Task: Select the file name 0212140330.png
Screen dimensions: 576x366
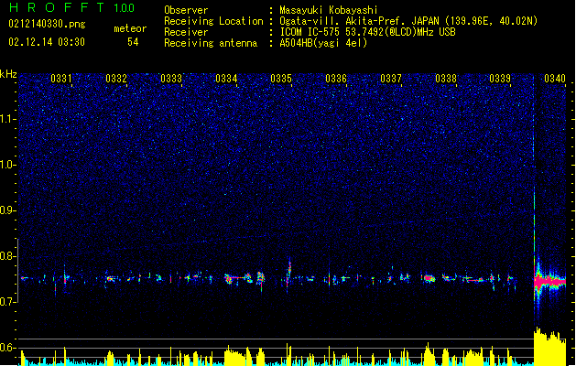Action: (47, 24)
